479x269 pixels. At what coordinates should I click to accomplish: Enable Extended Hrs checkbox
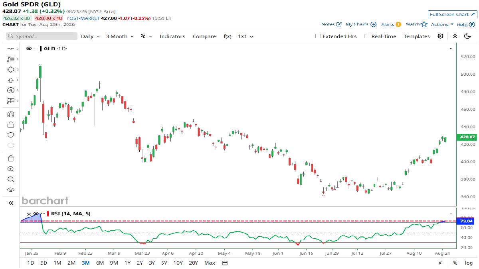pos(318,36)
